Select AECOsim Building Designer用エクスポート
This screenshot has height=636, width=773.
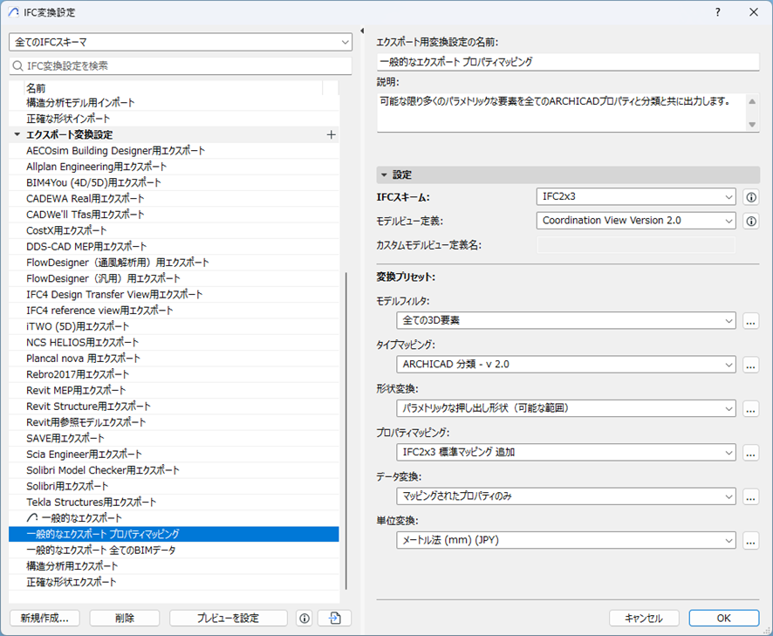pos(174,151)
